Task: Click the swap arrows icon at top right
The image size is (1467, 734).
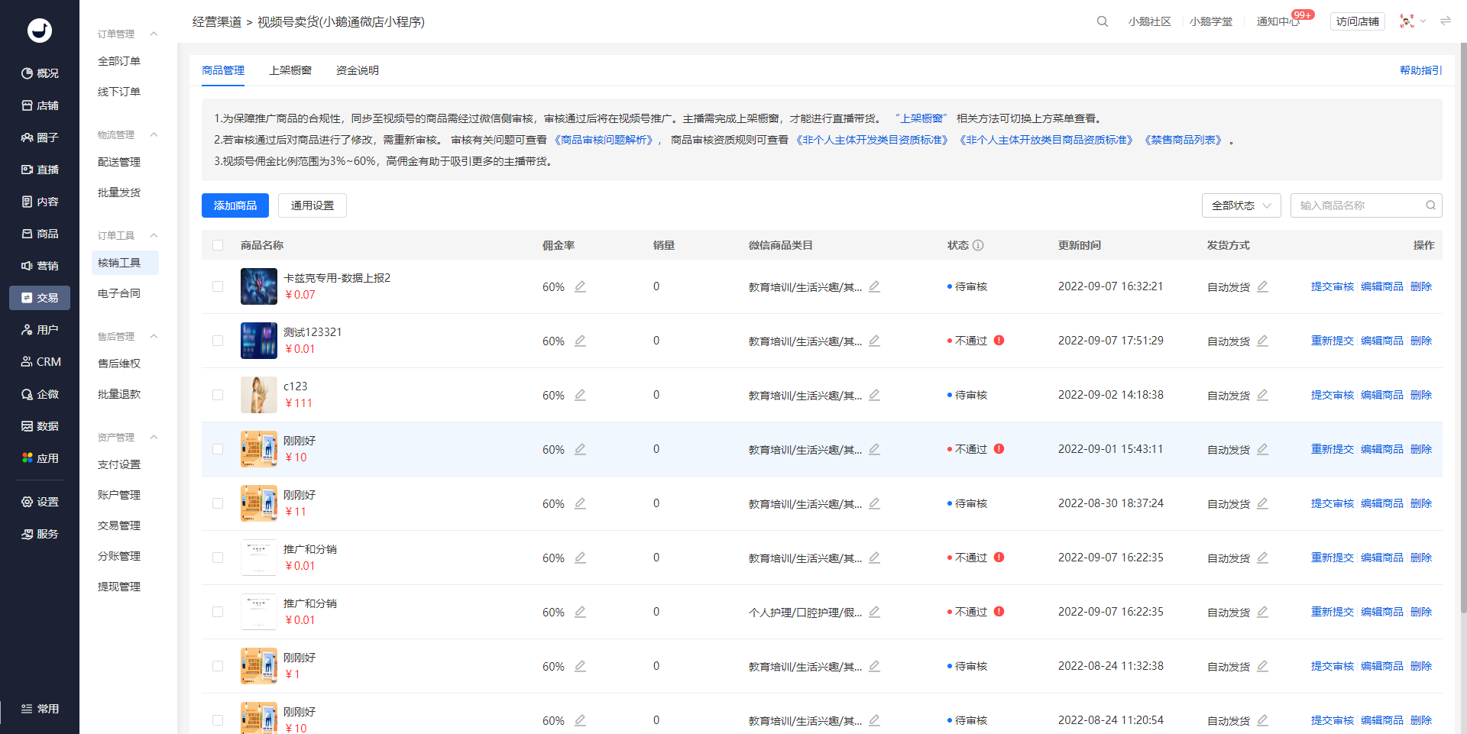Action: pos(1446,21)
